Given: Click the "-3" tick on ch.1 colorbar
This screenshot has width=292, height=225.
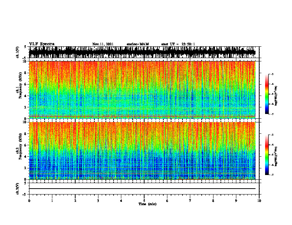Looking at the screenshot, I should (x=272, y=74).
